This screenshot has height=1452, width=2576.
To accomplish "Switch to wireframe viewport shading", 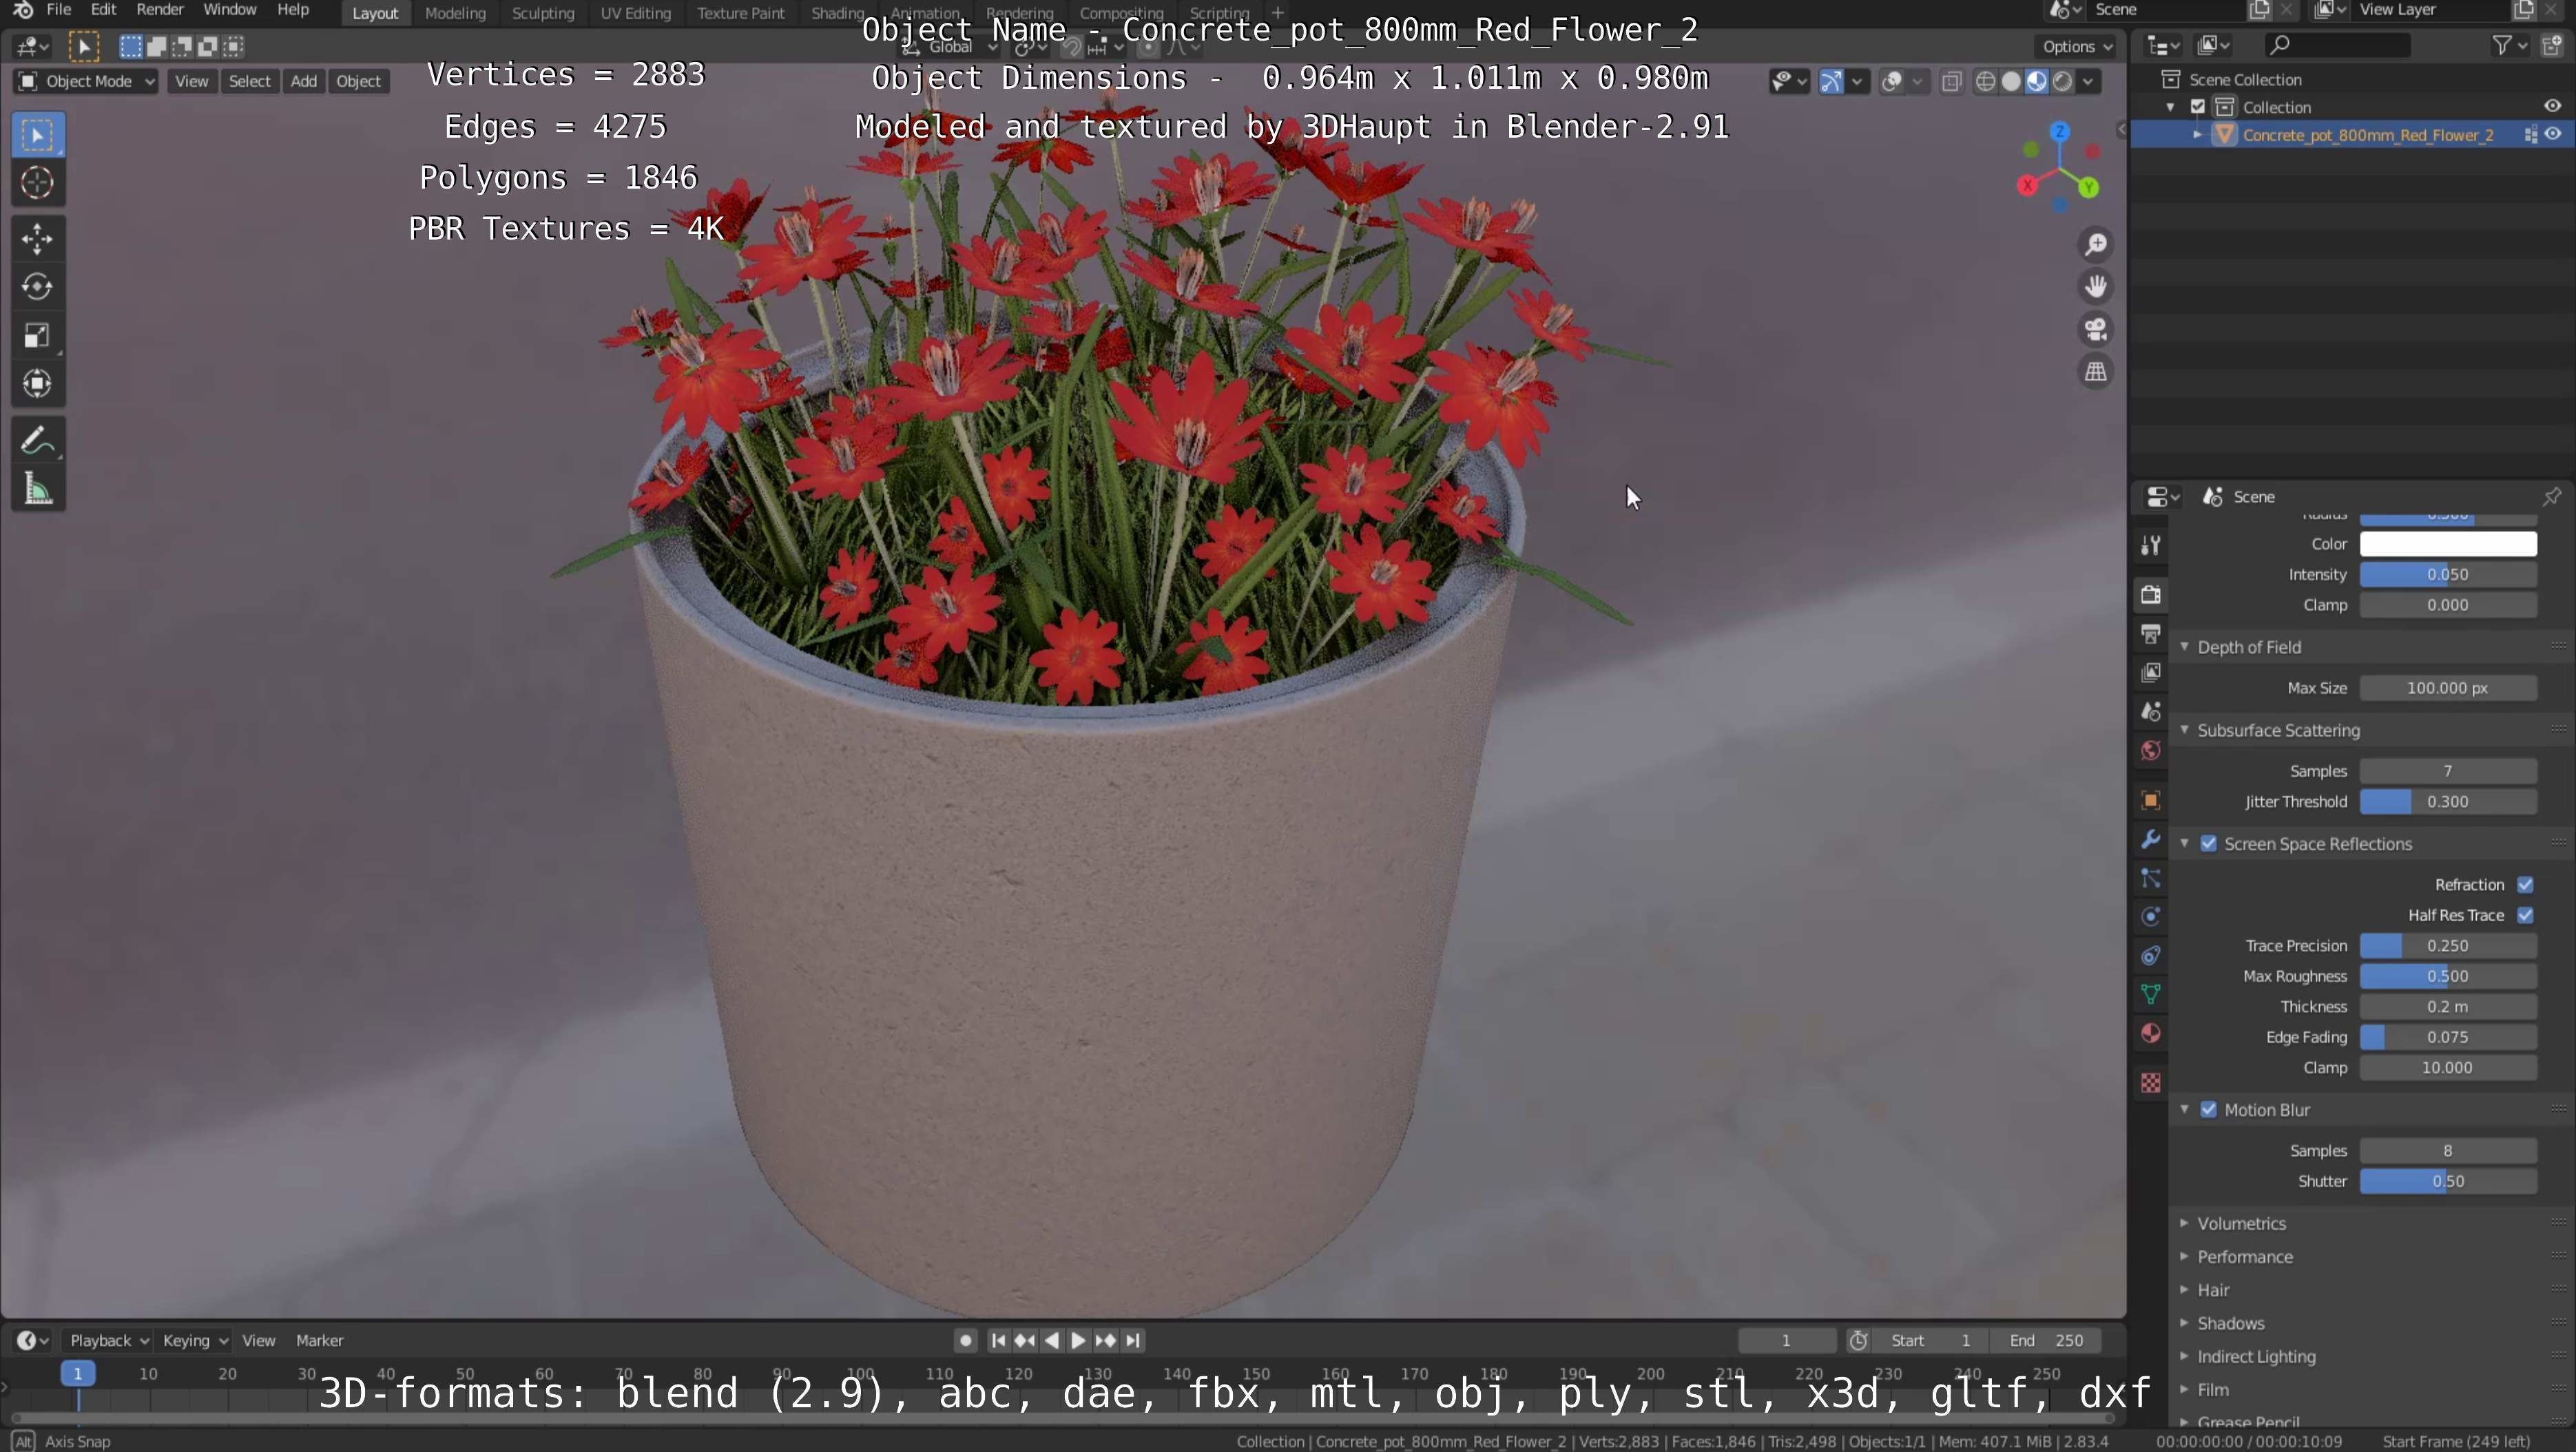I will pyautogui.click(x=1986, y=82).
